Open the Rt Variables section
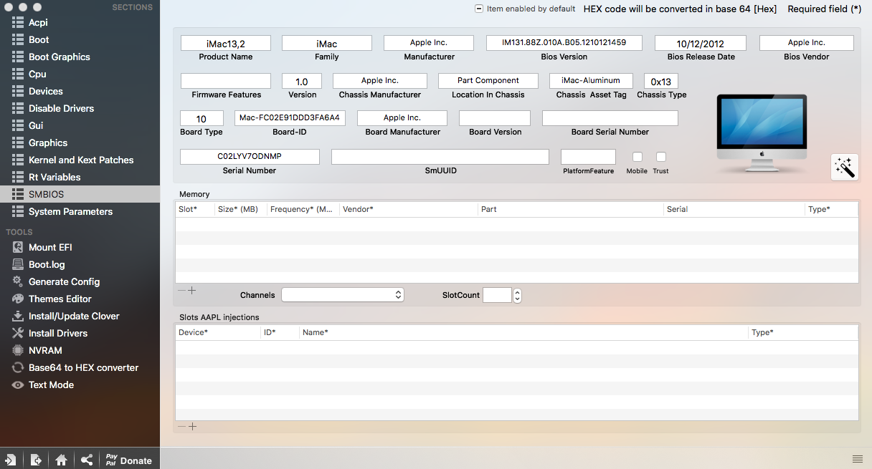The height and width of the screenshot is (469, 872). [x=80, y=177]
